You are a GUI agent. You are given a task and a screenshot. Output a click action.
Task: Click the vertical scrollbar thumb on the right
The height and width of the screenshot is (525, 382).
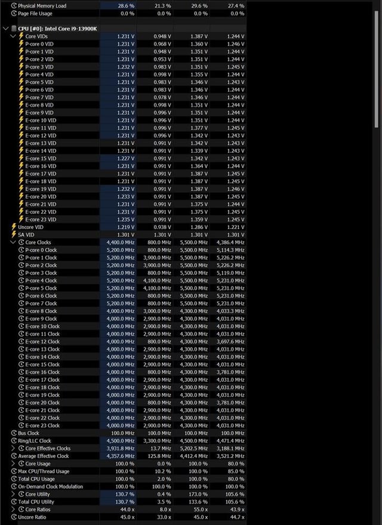point(376,69)
